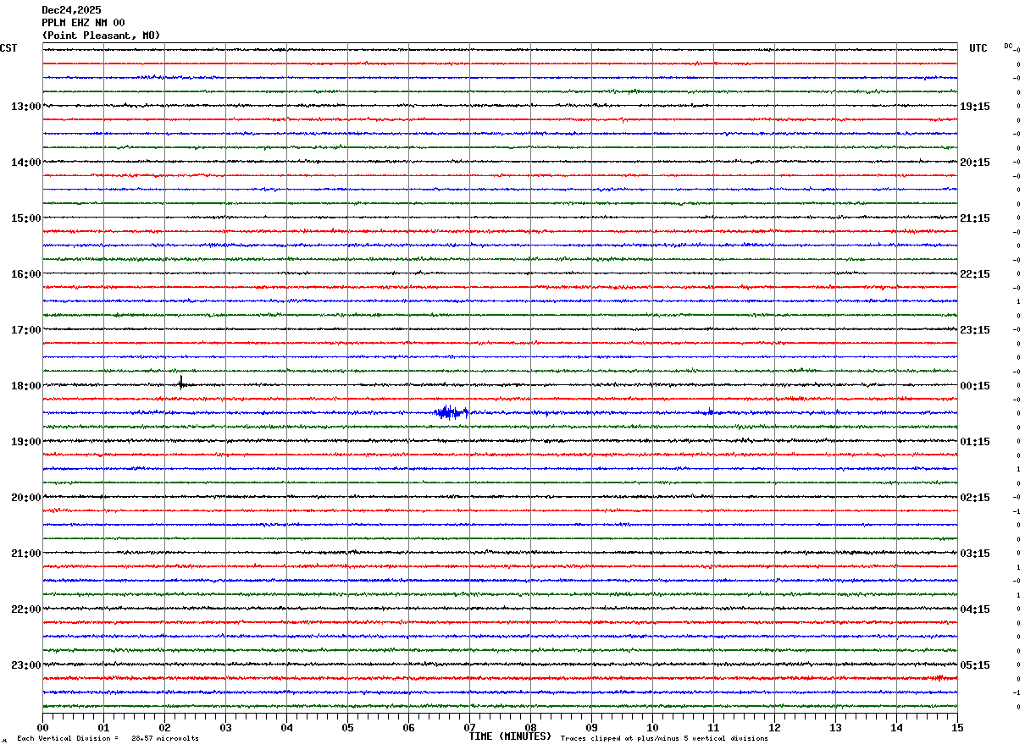Click the black spike on the 18:00 trace
This screenshot has width=1025, height=750.
point(181,382)
